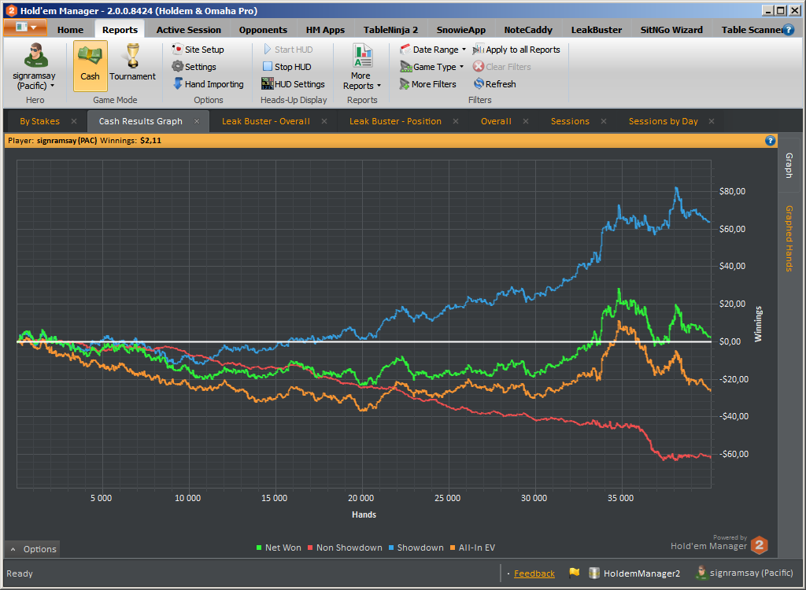Switch to the By Stakes report tab
The image size is (806, 590).
39,121
